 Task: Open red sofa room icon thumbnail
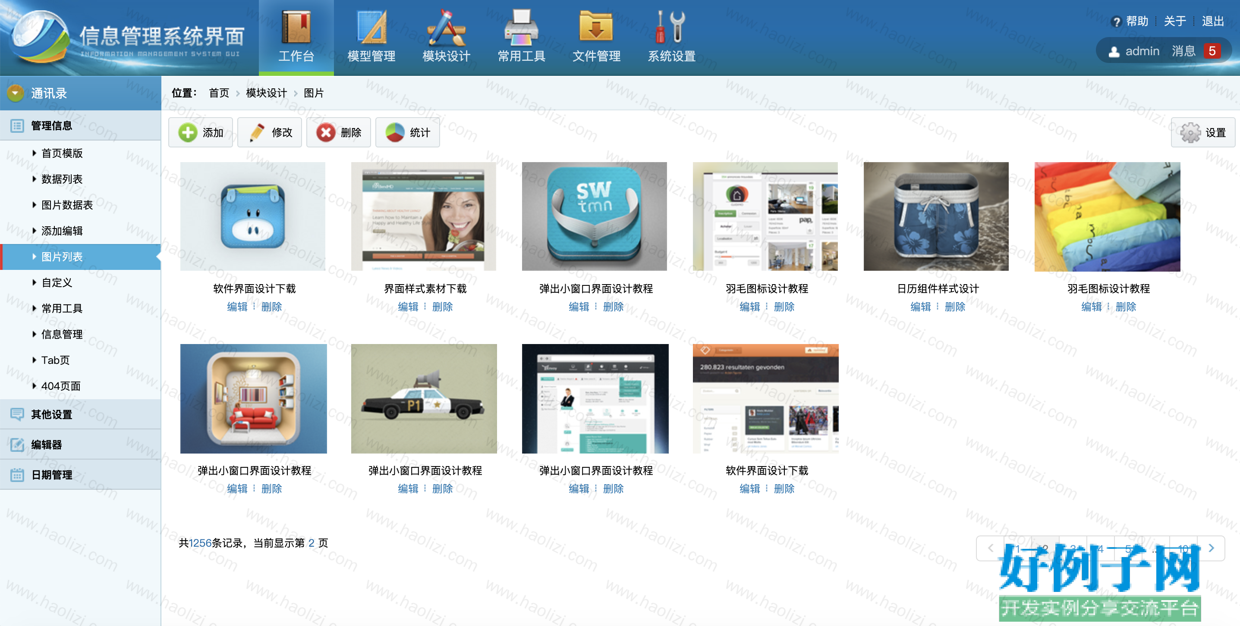(253, 398)
